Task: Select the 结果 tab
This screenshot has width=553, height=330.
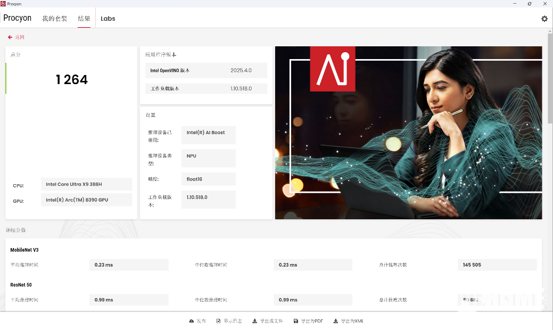Action: tap(84, 18)
